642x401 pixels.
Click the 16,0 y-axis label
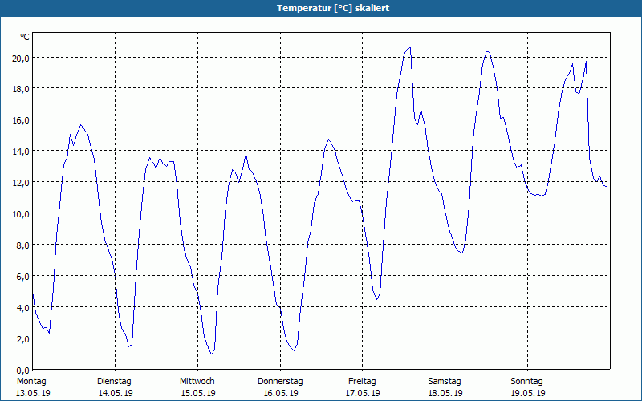click(21, 121)
